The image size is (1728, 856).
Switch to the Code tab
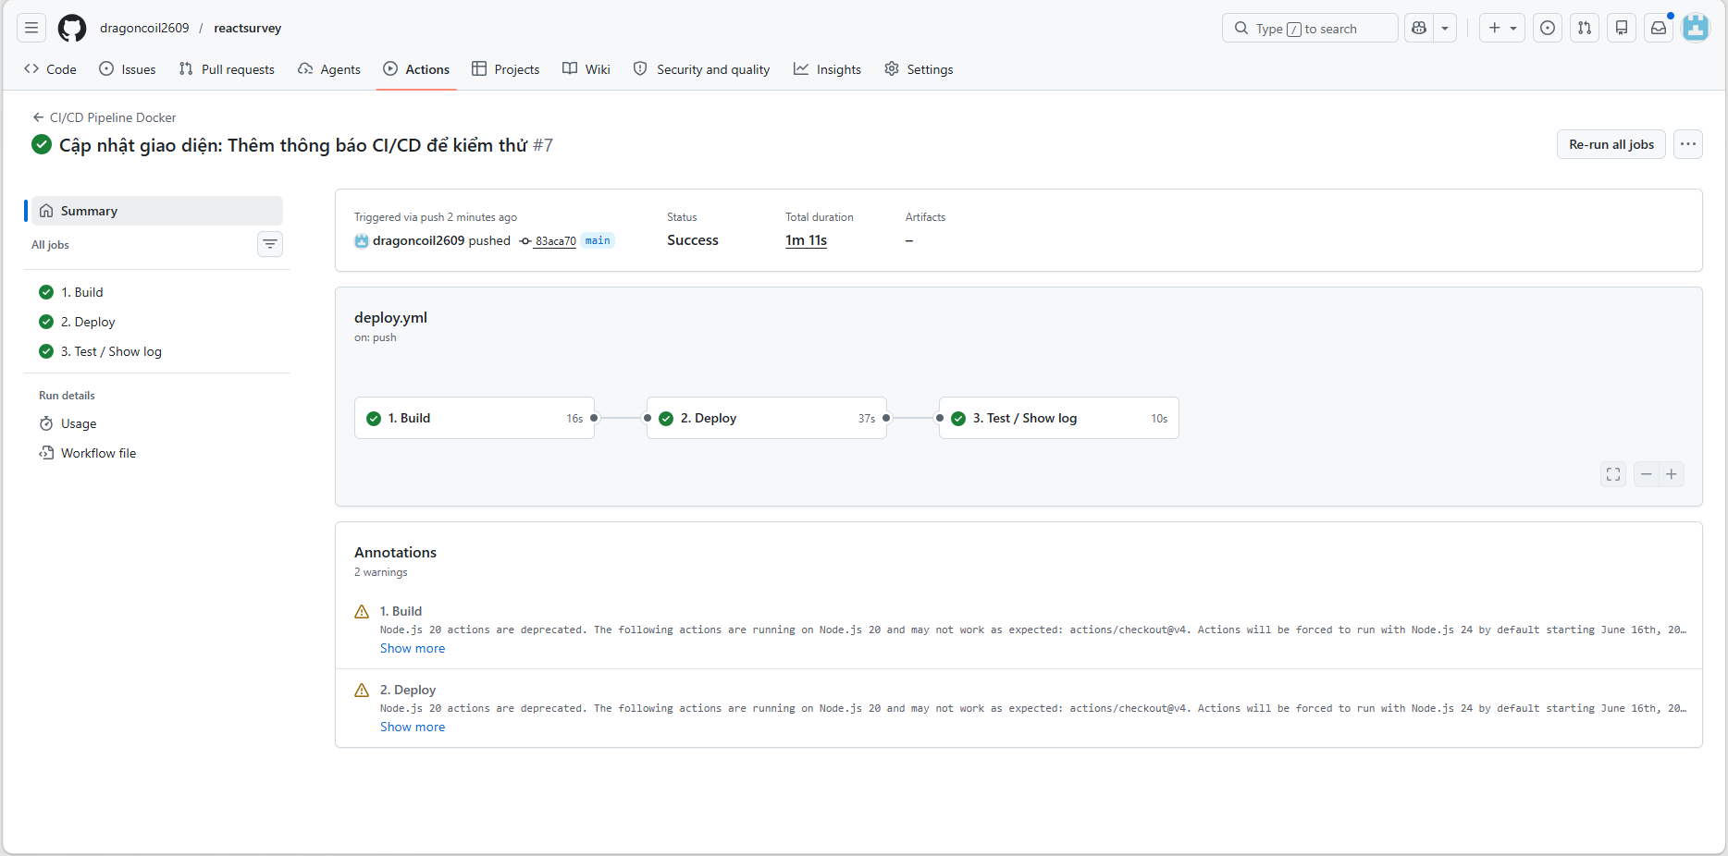point(51,69)
